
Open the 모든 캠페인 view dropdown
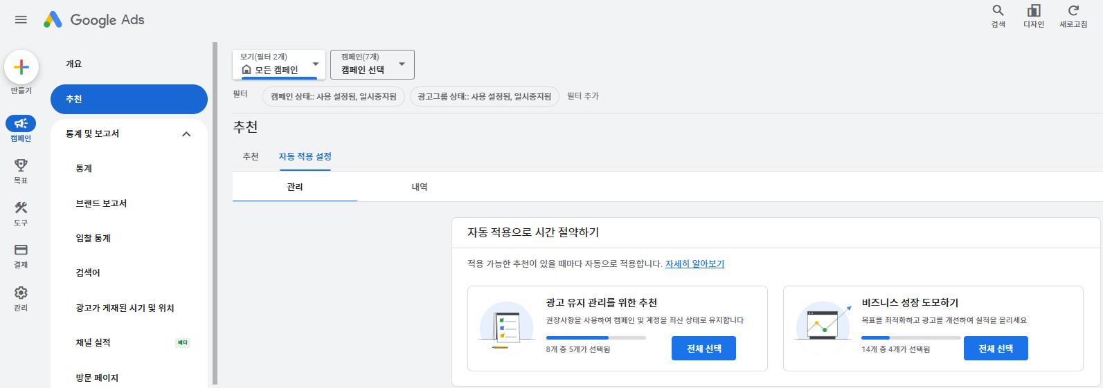[x=279, y=65]
